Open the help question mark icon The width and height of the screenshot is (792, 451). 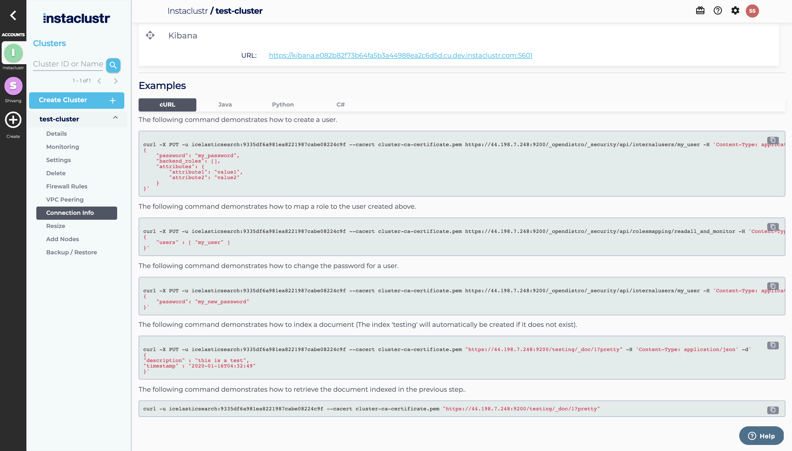click(717, 11)
